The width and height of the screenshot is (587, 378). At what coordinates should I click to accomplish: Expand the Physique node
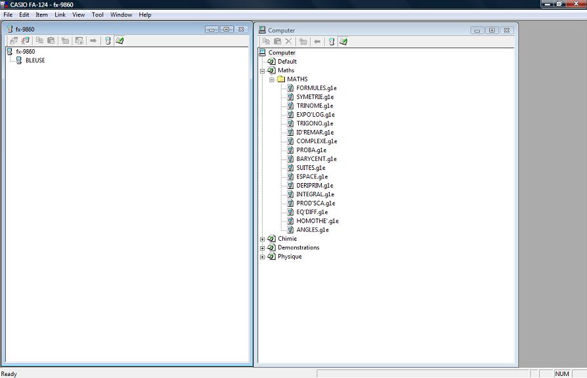(263, 257)
